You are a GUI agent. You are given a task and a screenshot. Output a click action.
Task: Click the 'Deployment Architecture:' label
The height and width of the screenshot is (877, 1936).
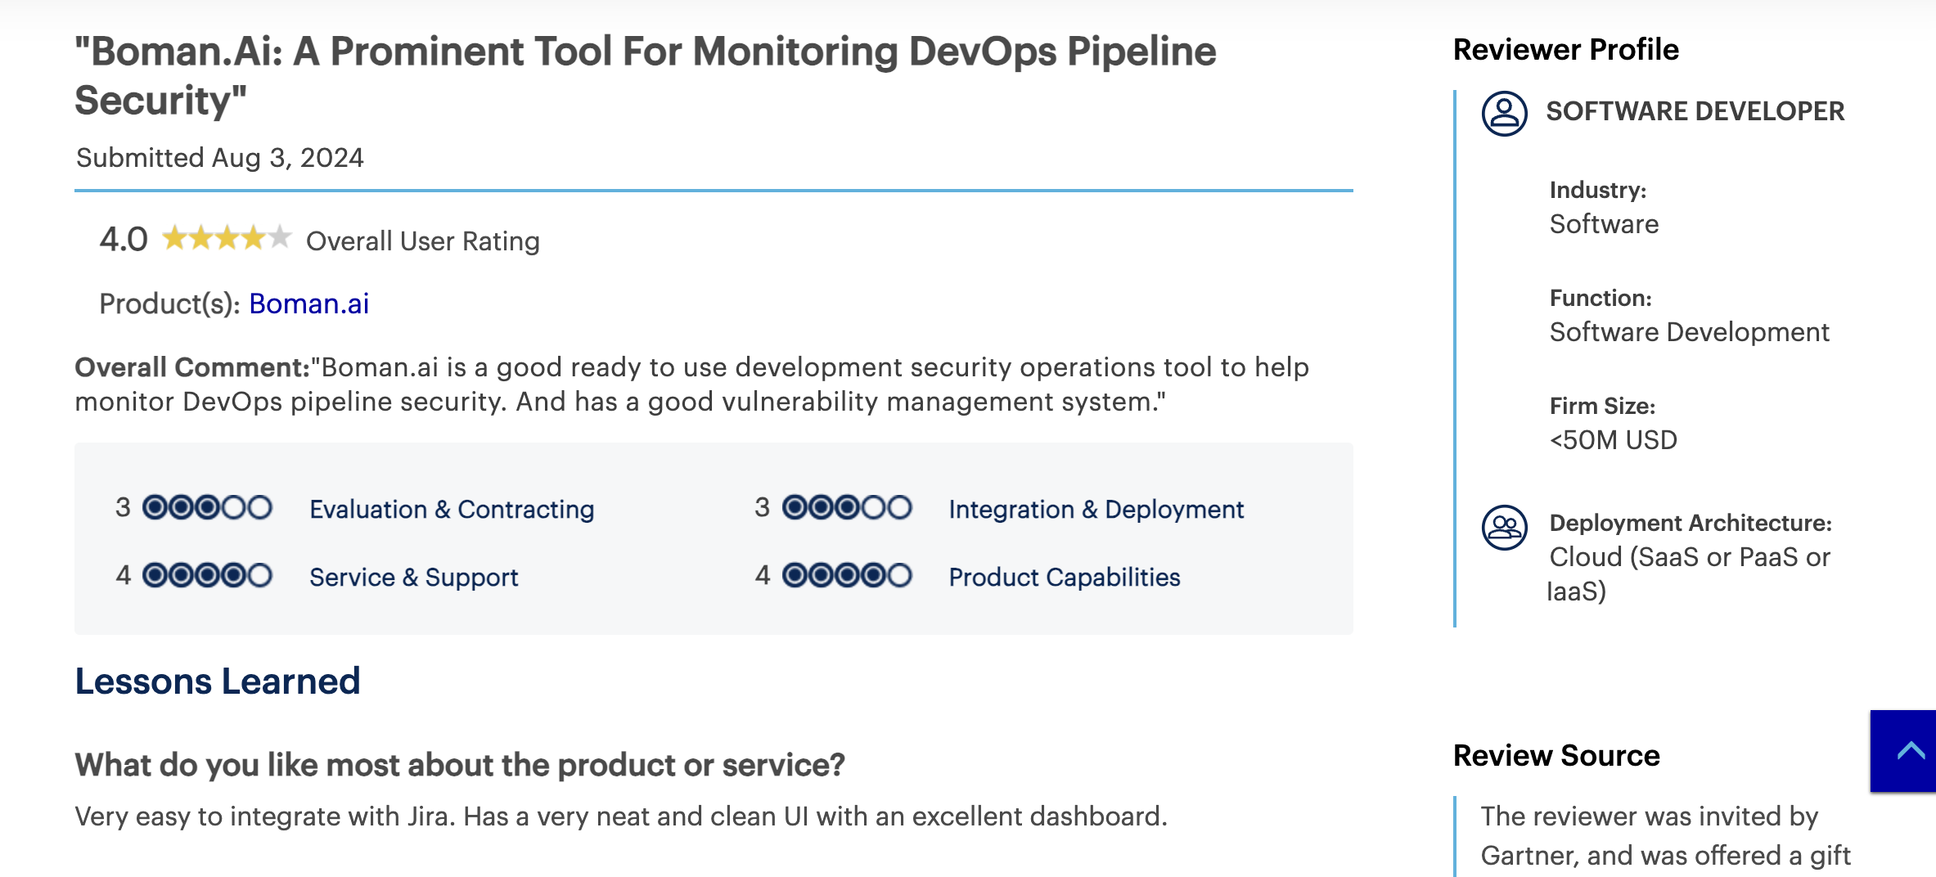click(x=1691, y=523)
